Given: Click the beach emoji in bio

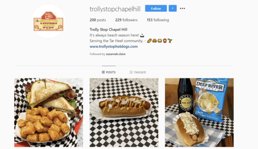Looking at the screenshot, I should 142,35.
